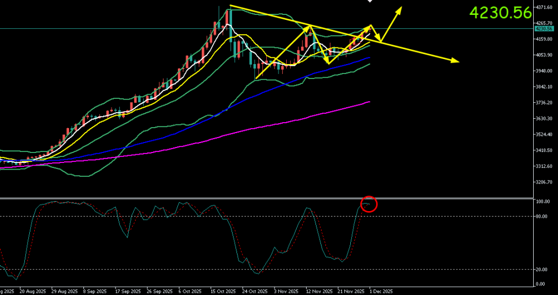Click the 80.00 level label of the stochastic
The height and width of the screenshot is (295, 558).
(542, 217)
